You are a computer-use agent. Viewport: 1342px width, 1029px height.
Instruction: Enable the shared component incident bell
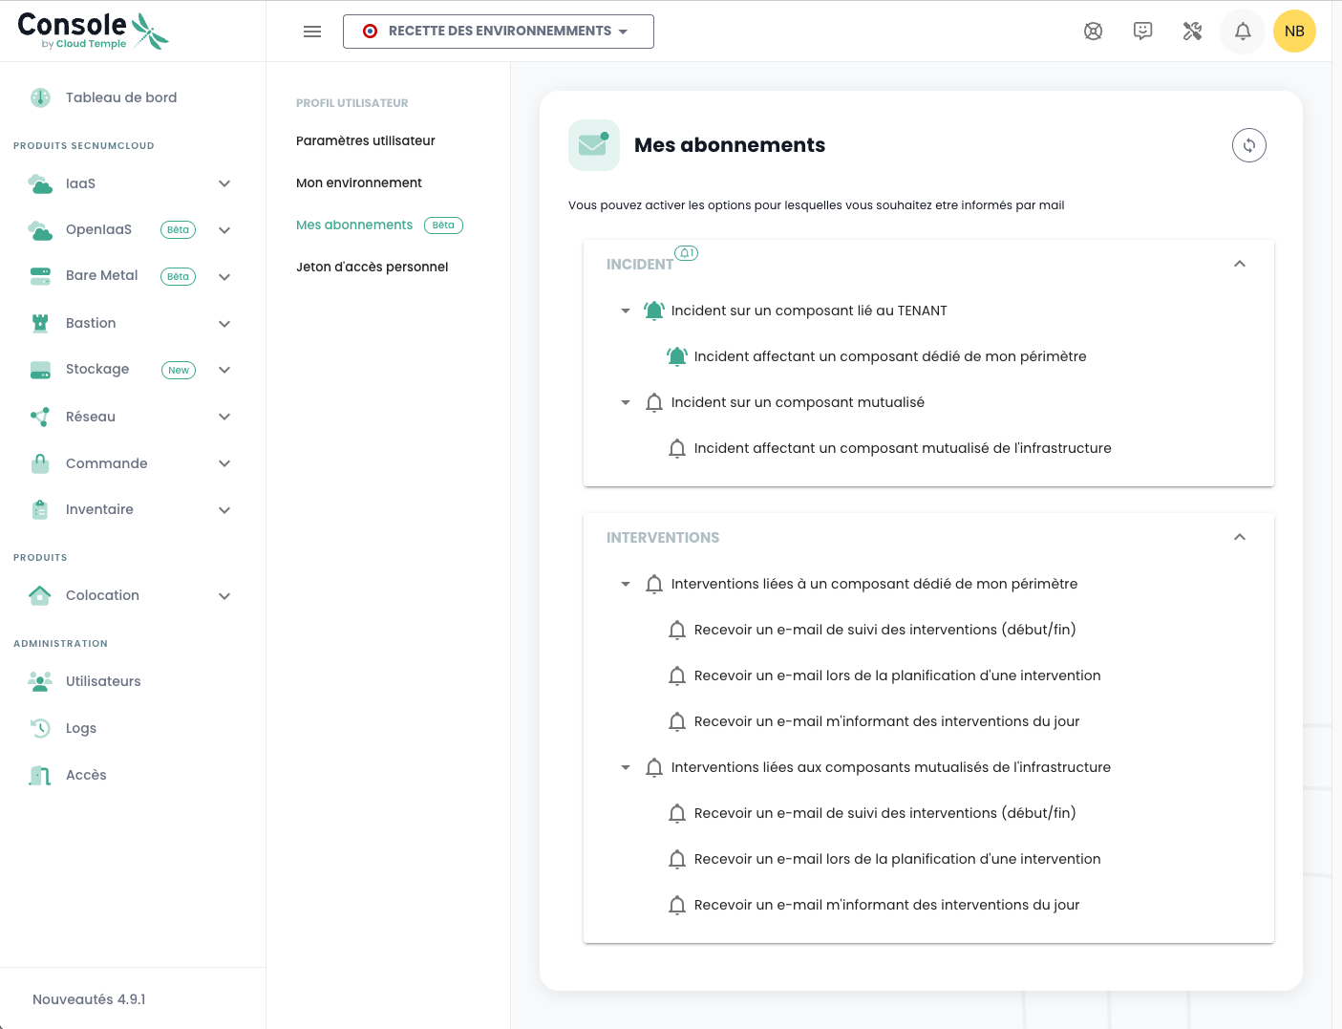pos(654,402)
